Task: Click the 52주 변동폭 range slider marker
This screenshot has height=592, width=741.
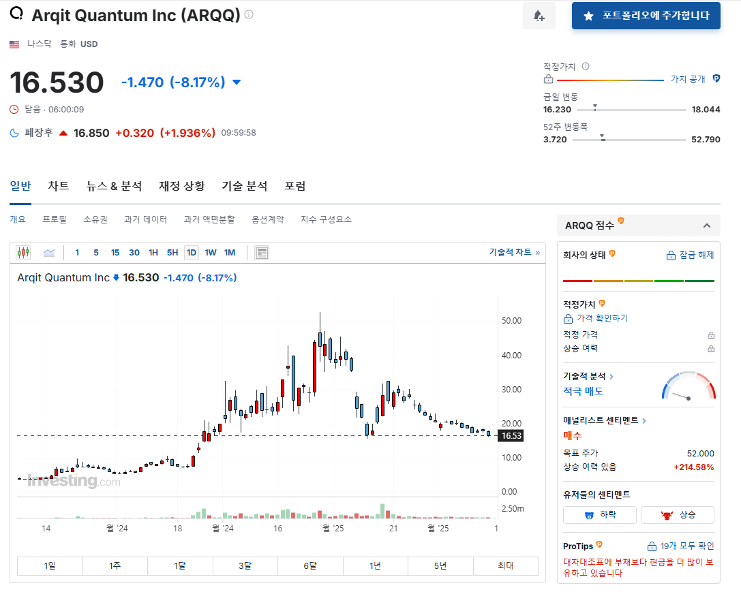Action: (602, 139)
